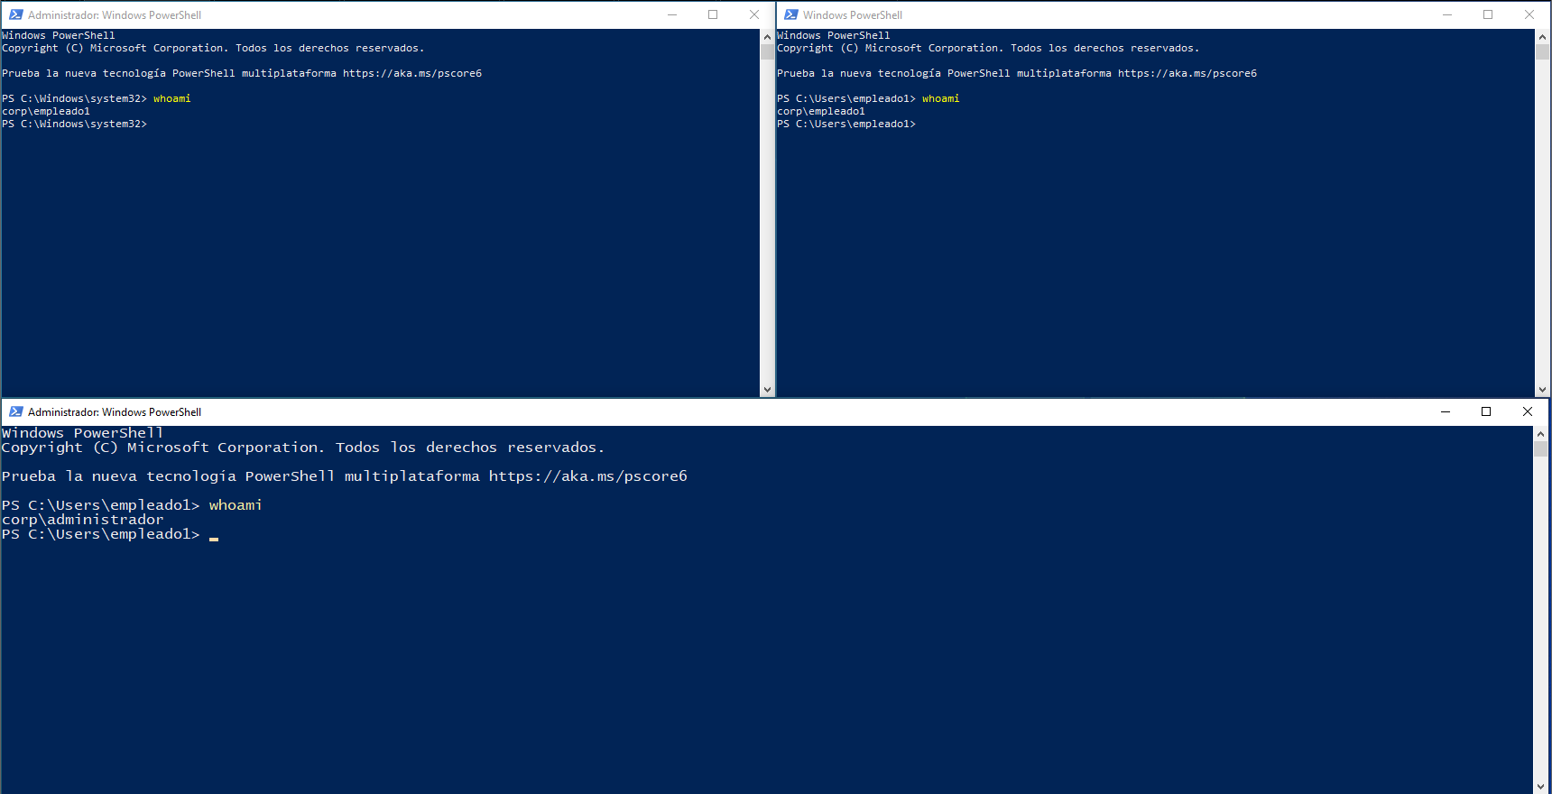Click title text 'Administrador: Windows PowerShell' of bottom window
The height and width of the screenshot is (794, 1552).
[115, 412]
